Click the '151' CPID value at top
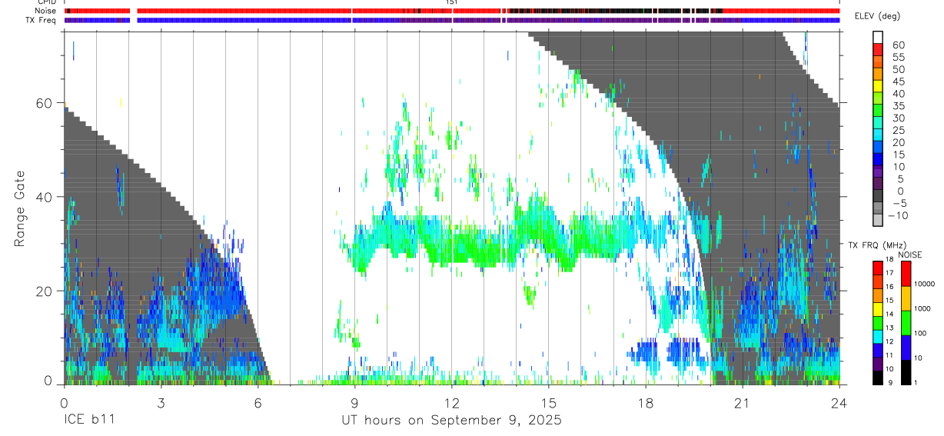The width and height of the screenshot is (944, 436). point(451,2)
